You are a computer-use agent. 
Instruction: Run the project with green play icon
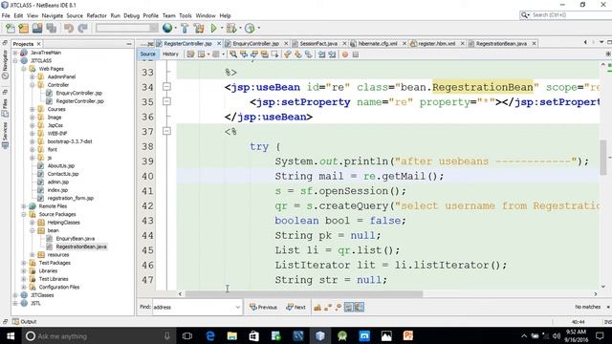pos(213,28)
